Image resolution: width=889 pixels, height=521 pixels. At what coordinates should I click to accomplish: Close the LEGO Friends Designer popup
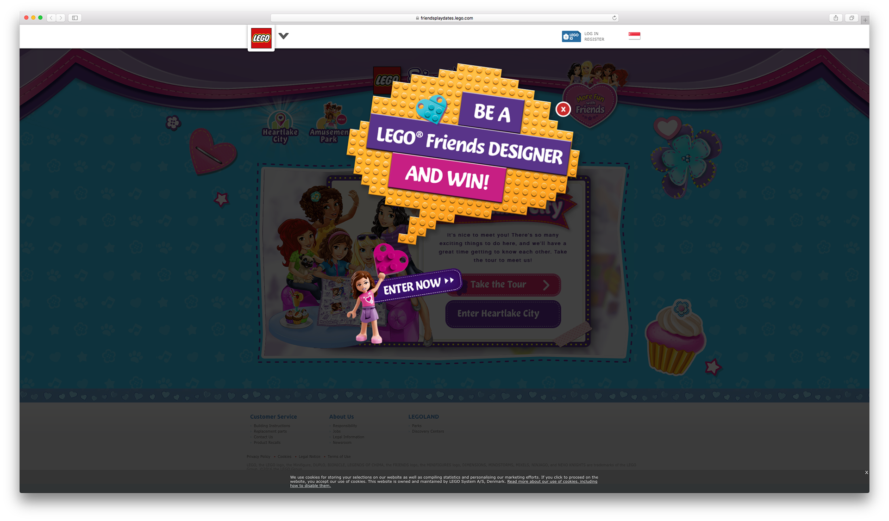point(563,109)
